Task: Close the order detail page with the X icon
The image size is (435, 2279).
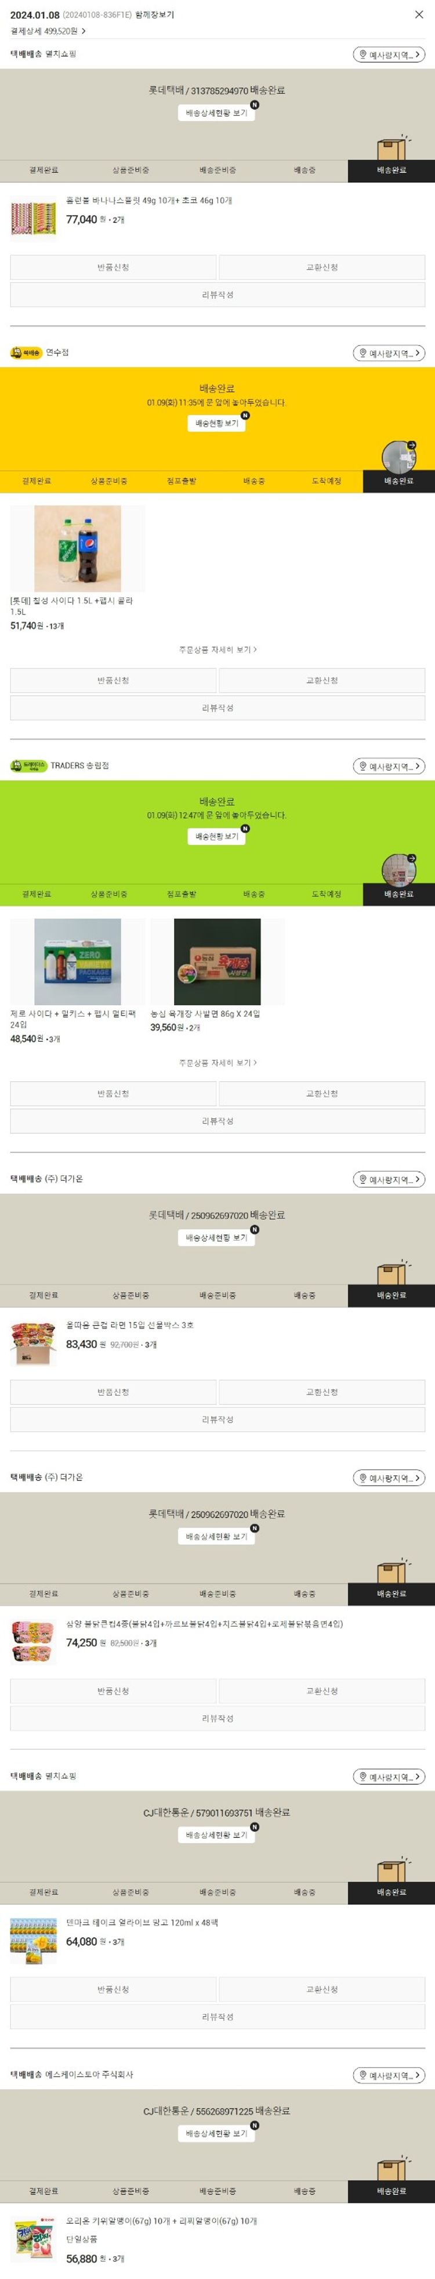Action: [x=419, y=14]
